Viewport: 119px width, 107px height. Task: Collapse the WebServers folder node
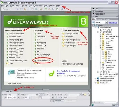pos(100,50)
